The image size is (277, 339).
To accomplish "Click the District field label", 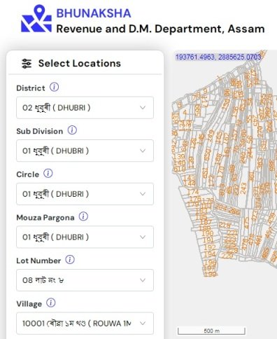I will (31, 88).
